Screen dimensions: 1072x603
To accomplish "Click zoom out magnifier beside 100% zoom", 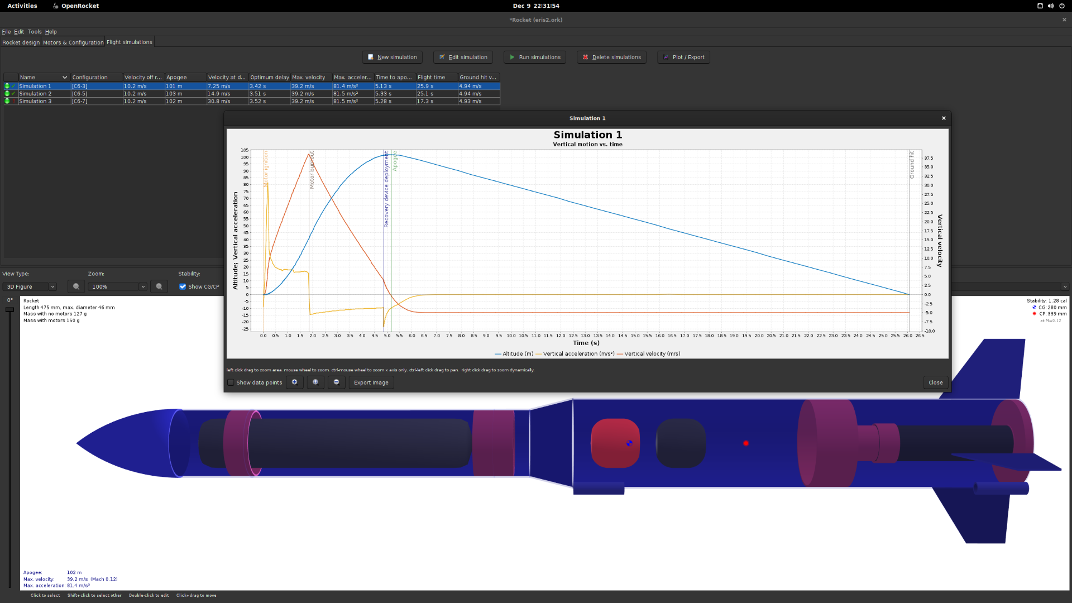I will [x=76, y=286].
